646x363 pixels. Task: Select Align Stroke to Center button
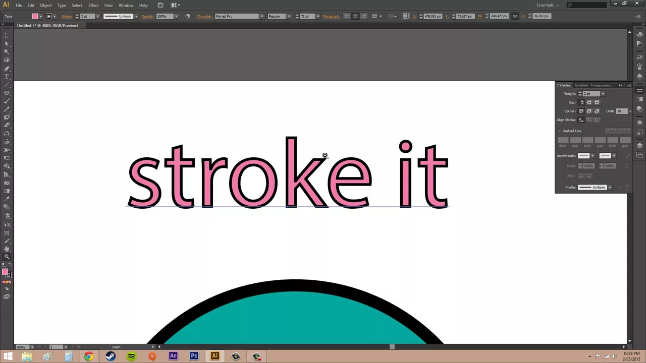(581, 120)
